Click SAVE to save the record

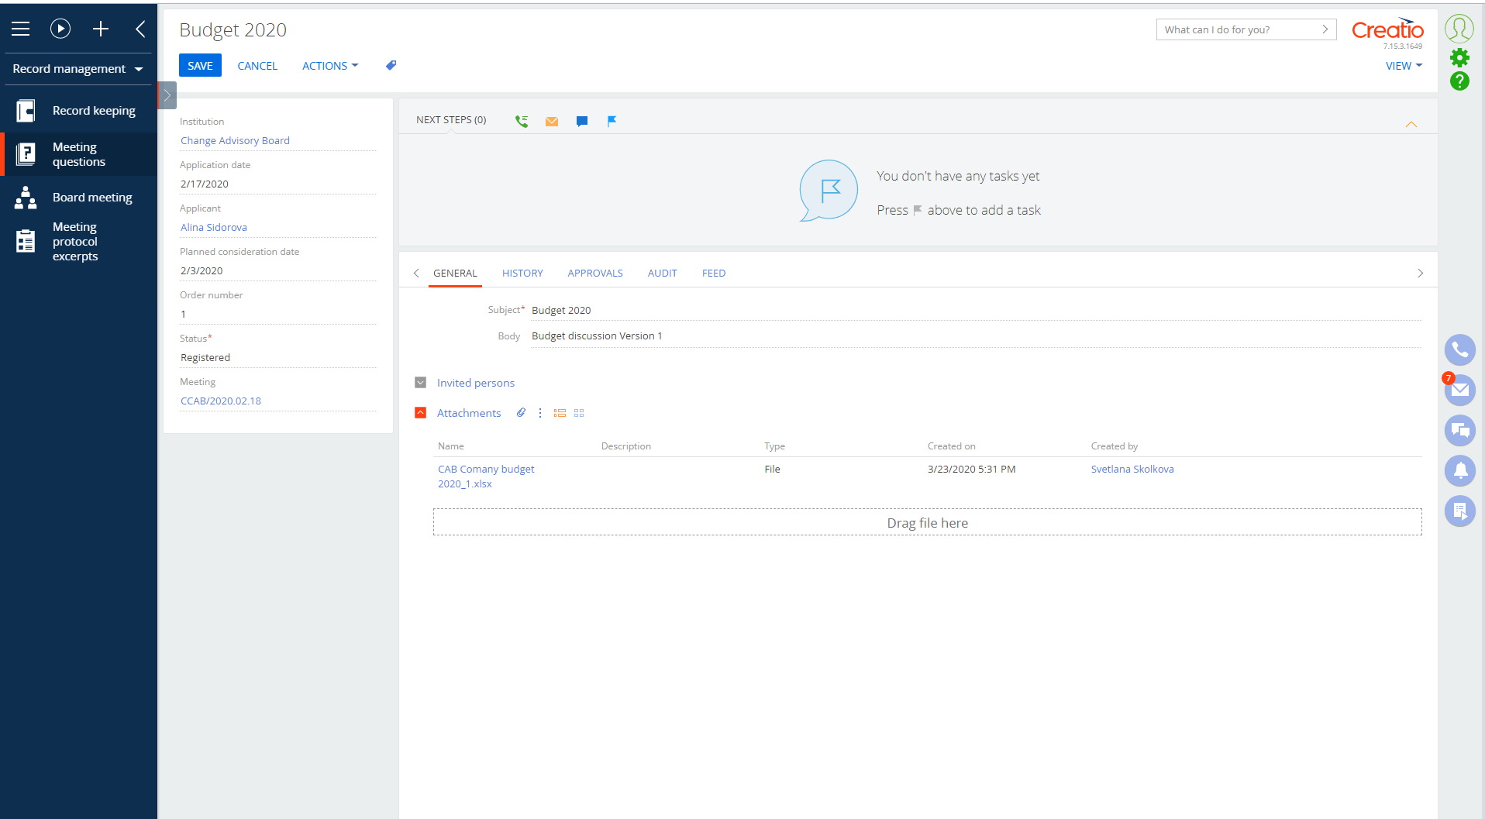pyautogui.click(x=199, y=65)
